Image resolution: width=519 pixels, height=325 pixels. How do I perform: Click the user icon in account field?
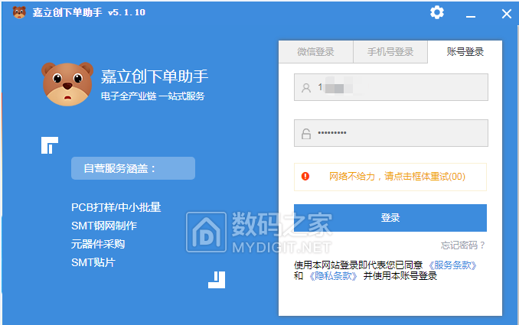click(x=306, y=88)
